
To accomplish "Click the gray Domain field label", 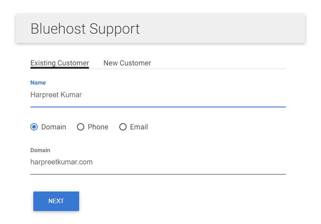I will [x=41, y=150].
